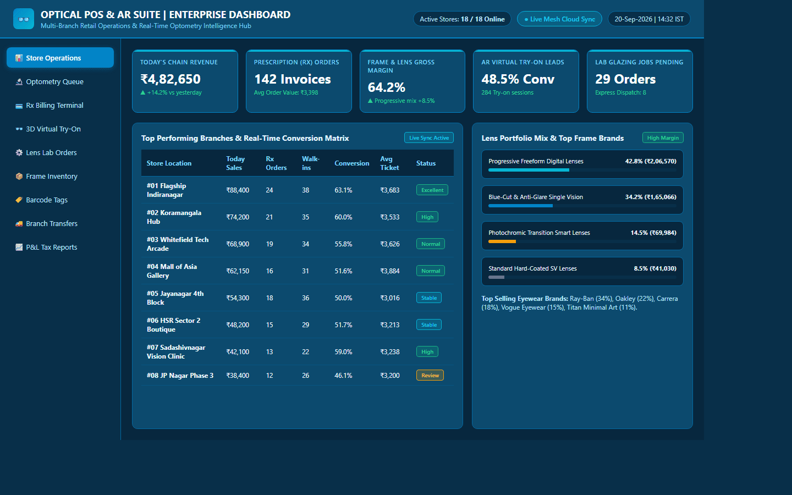Image resolution: width=792 pixels, height=495 pixels.
Task: Click the Today Sales column header
Action: coord(235,163)
